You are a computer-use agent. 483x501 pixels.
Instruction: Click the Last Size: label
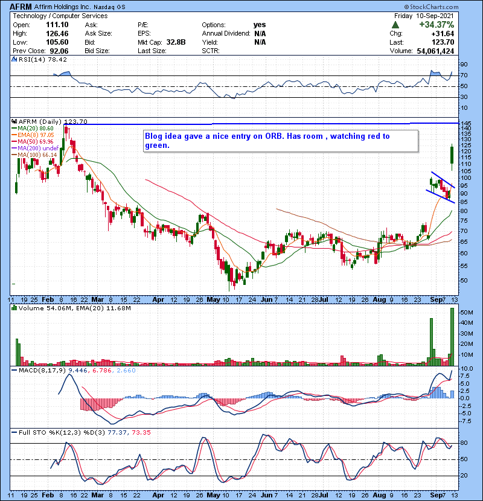pyautogui.click(x=152, y=51)
